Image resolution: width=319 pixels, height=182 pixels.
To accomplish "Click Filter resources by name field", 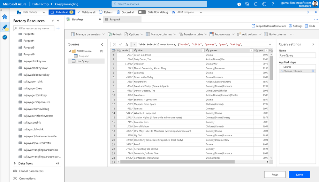I will click(34, 28).
